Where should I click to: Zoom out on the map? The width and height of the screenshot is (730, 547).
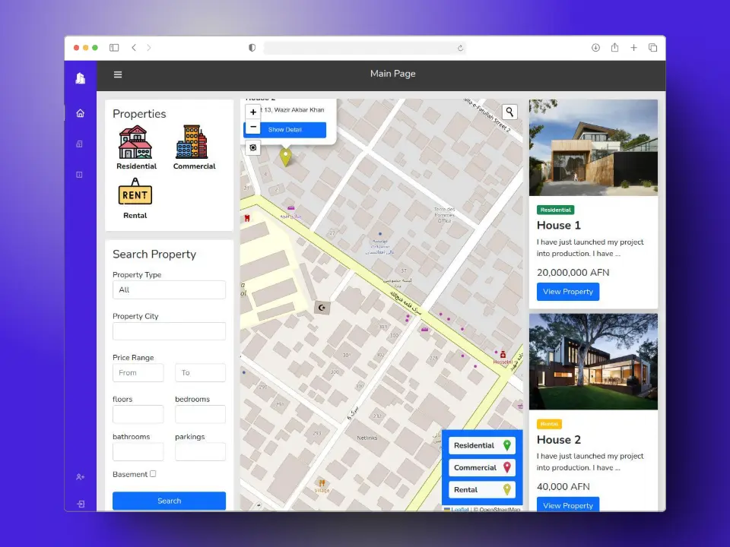click(252, 127)
